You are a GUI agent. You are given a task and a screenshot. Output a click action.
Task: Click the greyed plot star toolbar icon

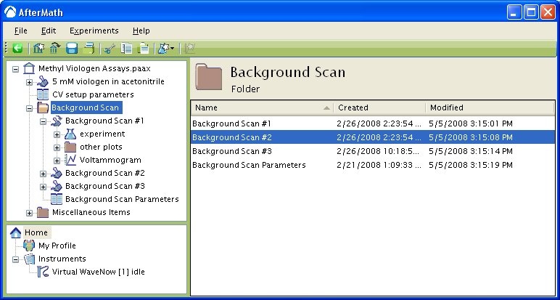[189, 48]
